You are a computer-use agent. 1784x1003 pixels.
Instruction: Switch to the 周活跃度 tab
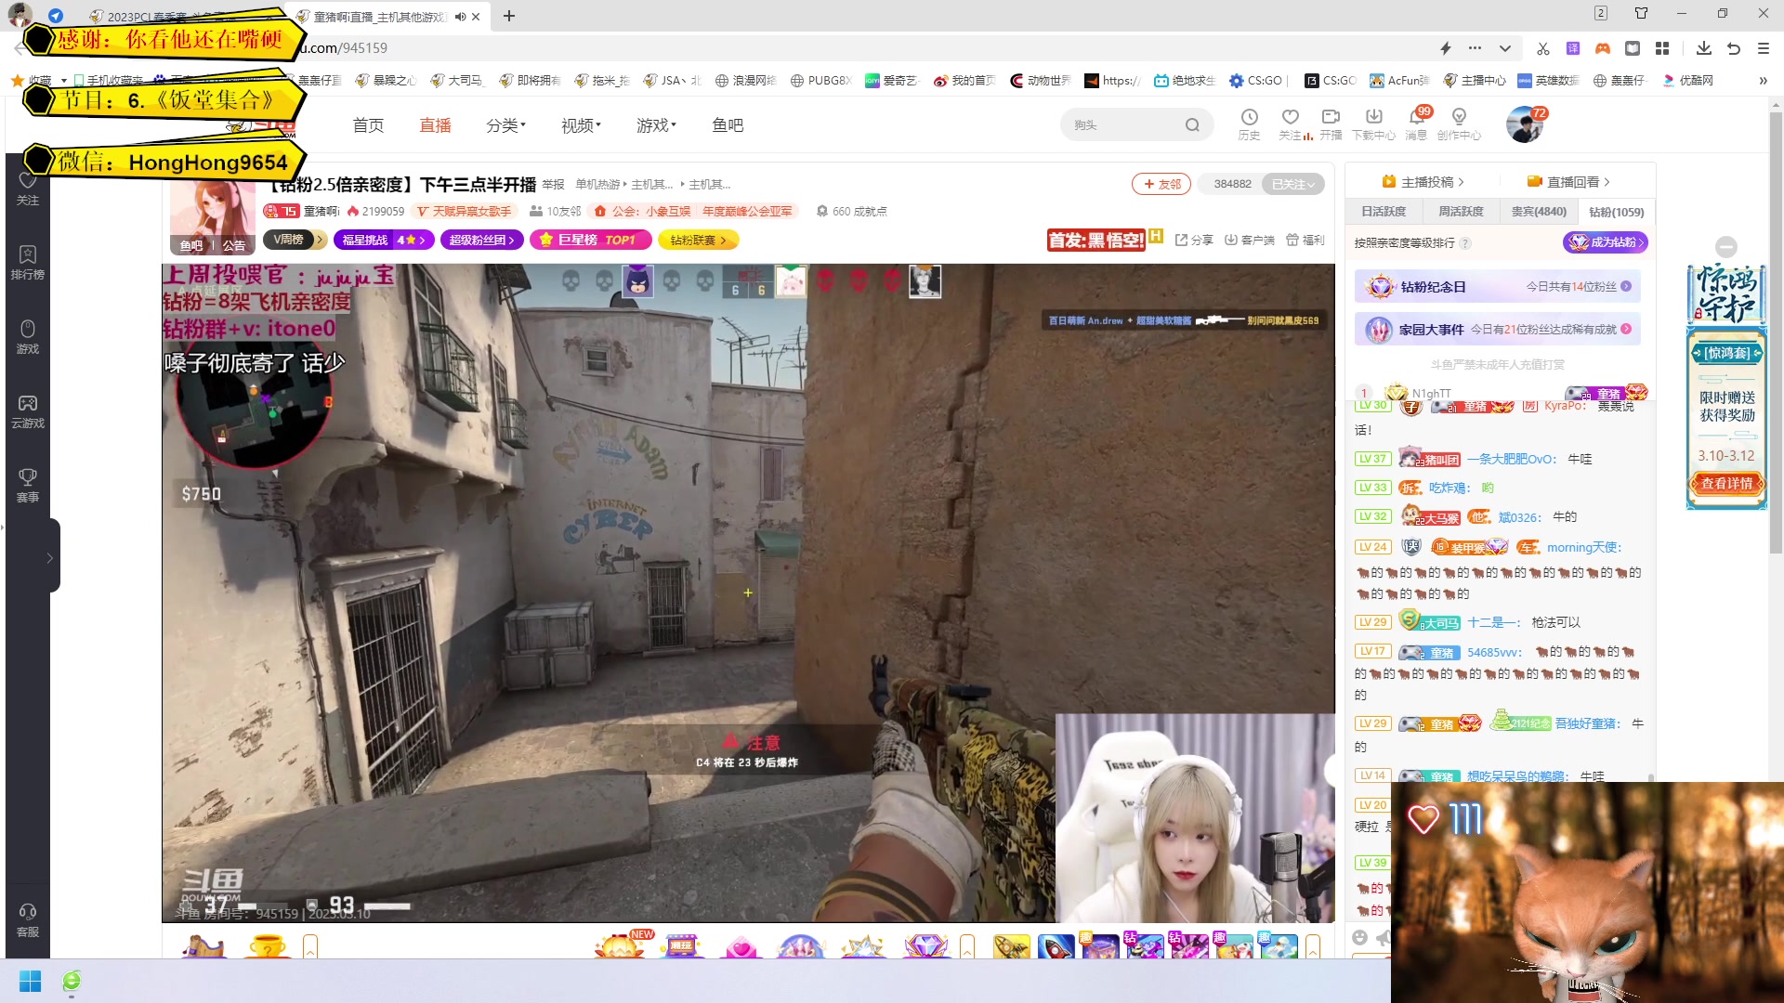(1461, 212)
